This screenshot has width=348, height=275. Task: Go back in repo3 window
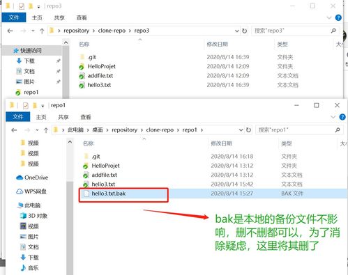[x=10, y=31]
